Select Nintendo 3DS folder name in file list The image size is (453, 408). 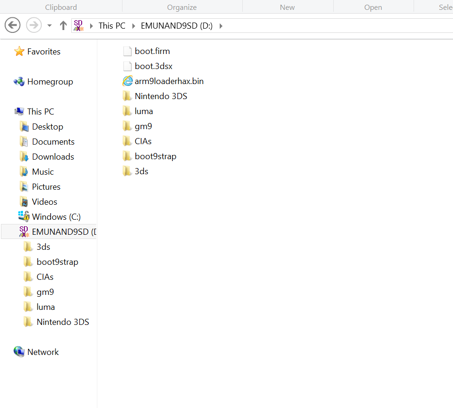161,96
